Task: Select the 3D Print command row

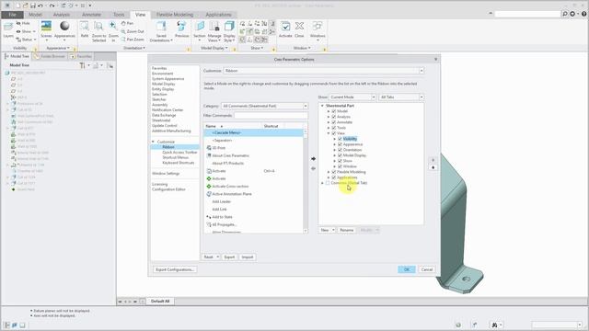Action: [254, 148]
